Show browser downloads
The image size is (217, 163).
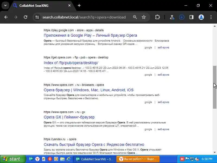click(181, 17)
